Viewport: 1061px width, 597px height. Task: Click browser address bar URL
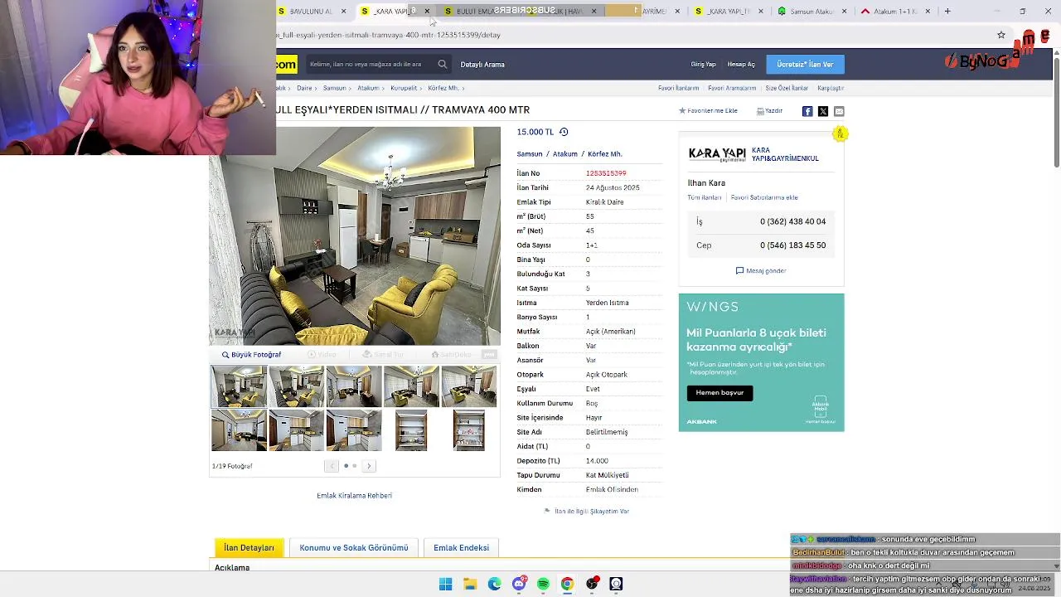(x=388, y=35)
